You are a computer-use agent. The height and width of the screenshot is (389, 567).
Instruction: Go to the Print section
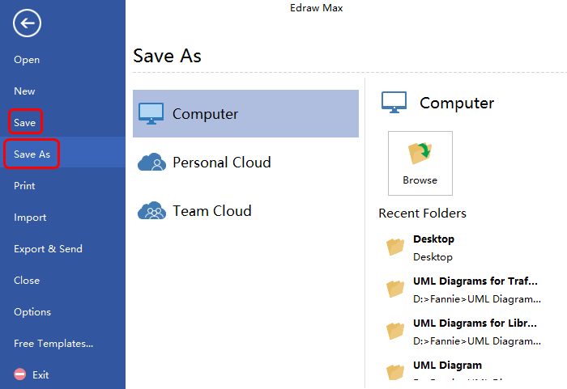[x=24, y=186]
